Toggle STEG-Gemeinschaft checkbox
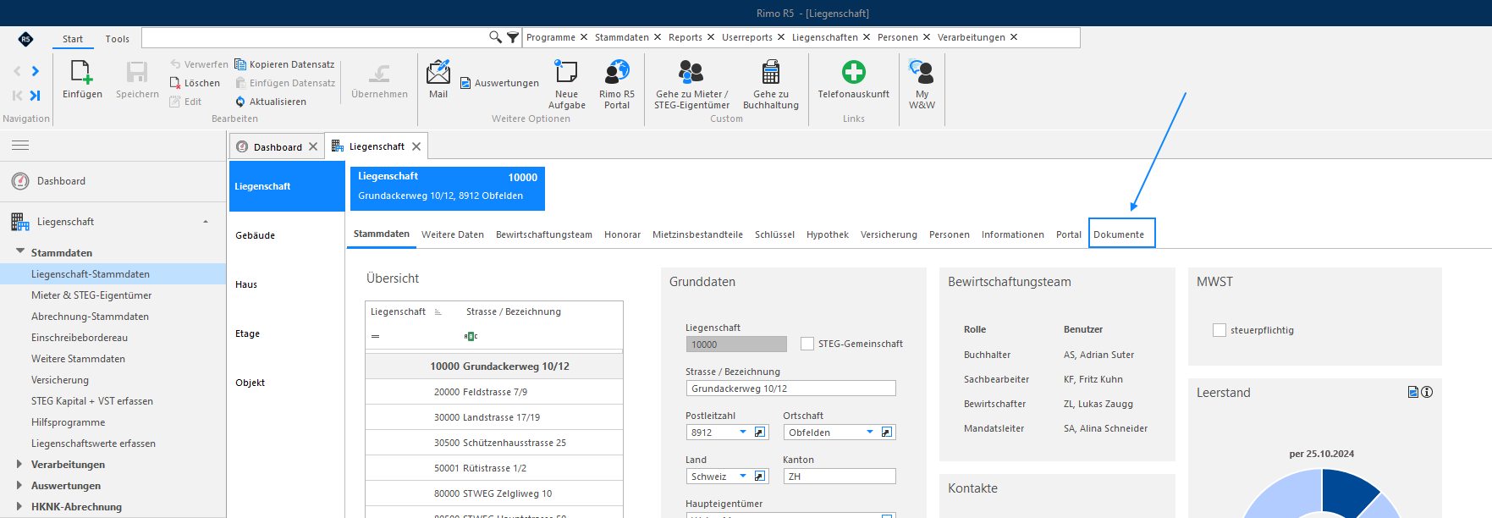Viewport: 1492px width, 518px height. tap(807, 344)
